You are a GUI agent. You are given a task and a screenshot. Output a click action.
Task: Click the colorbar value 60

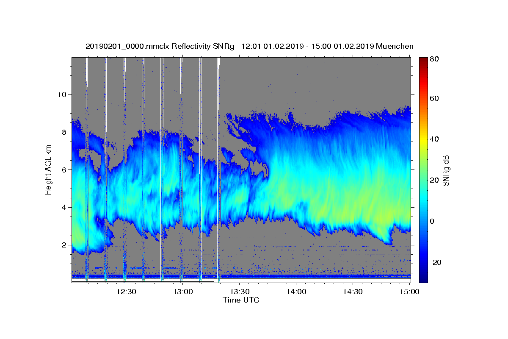coord(435,98)
